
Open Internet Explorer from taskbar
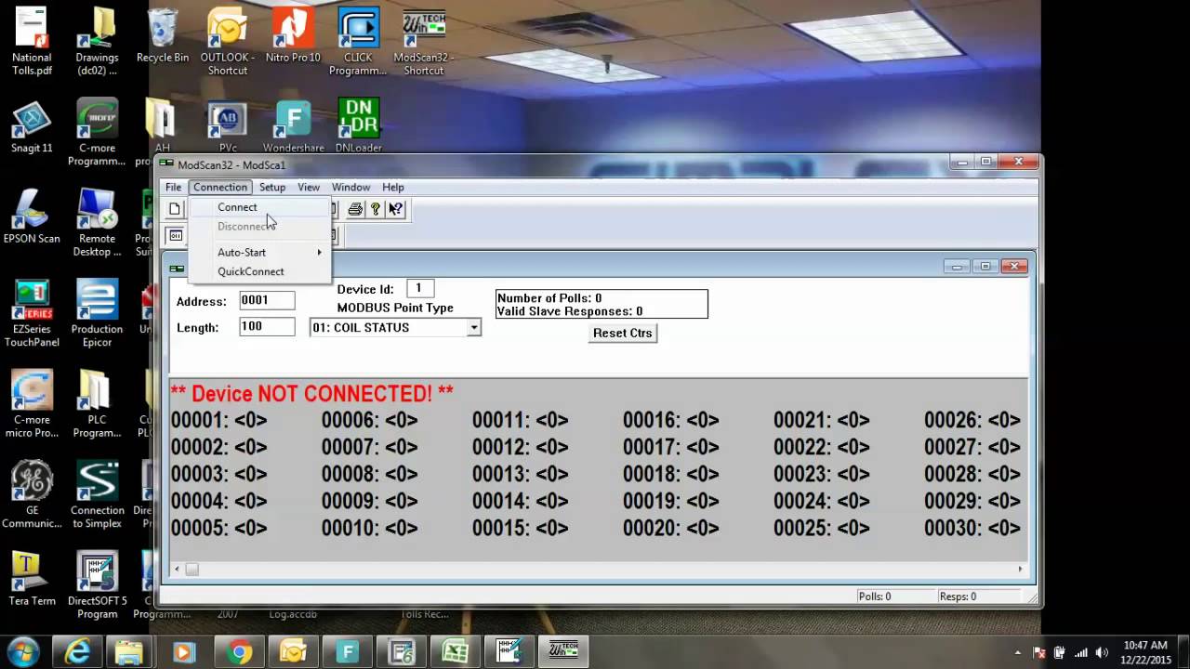tap(78, 652)
